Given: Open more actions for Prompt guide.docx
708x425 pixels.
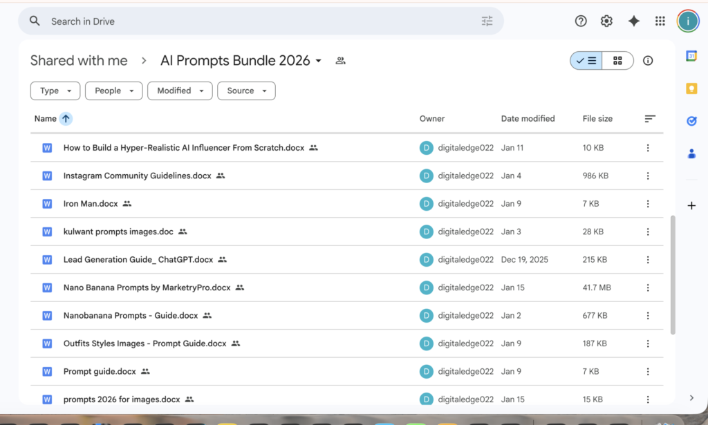Looking at the screenshot, I should click(x=648, y=372).
